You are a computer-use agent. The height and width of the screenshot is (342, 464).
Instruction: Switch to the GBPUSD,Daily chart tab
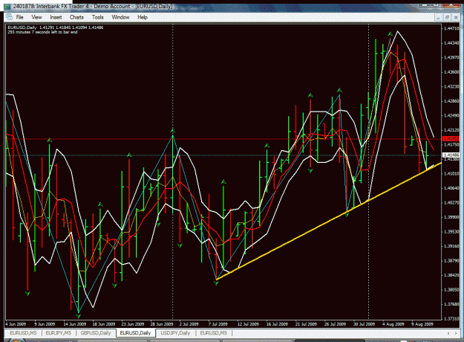click(96, 333)
